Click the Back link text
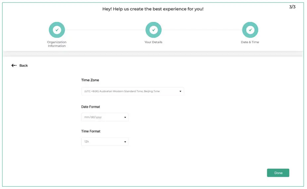Screen dimensions: 307x189 (x=24, y=65)
